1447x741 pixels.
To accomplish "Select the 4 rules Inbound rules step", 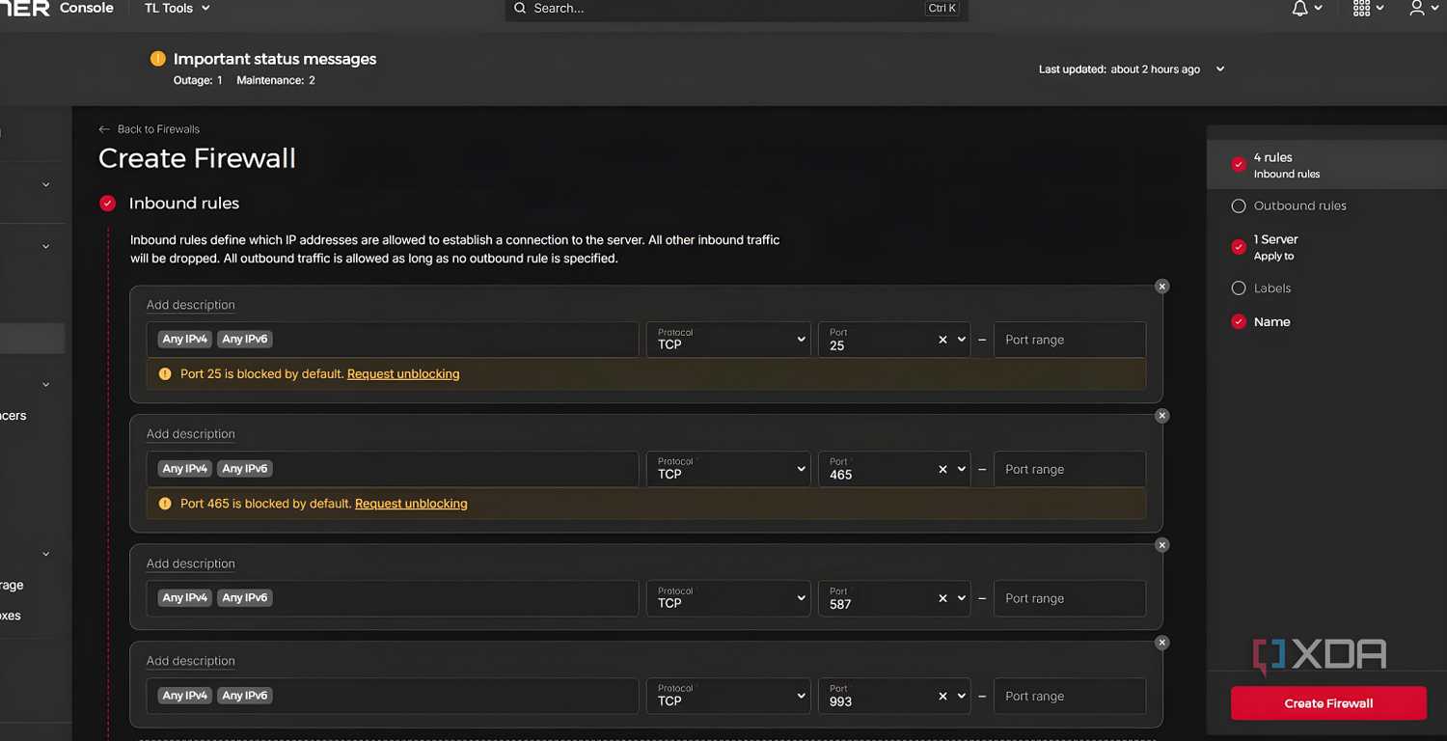I will (x=1325, y=165).
